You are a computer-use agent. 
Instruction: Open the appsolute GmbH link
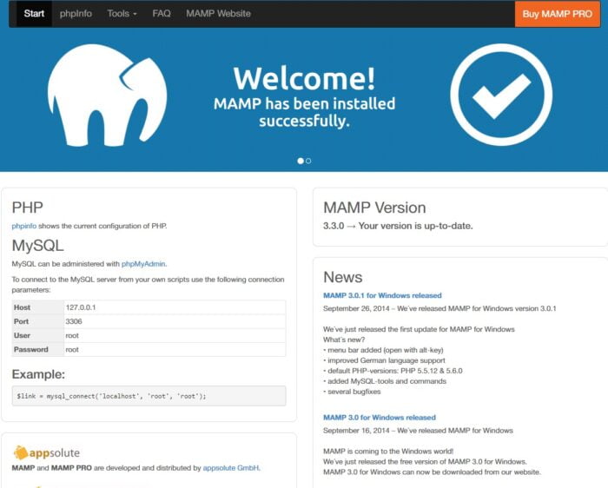(x=231, y=468)
